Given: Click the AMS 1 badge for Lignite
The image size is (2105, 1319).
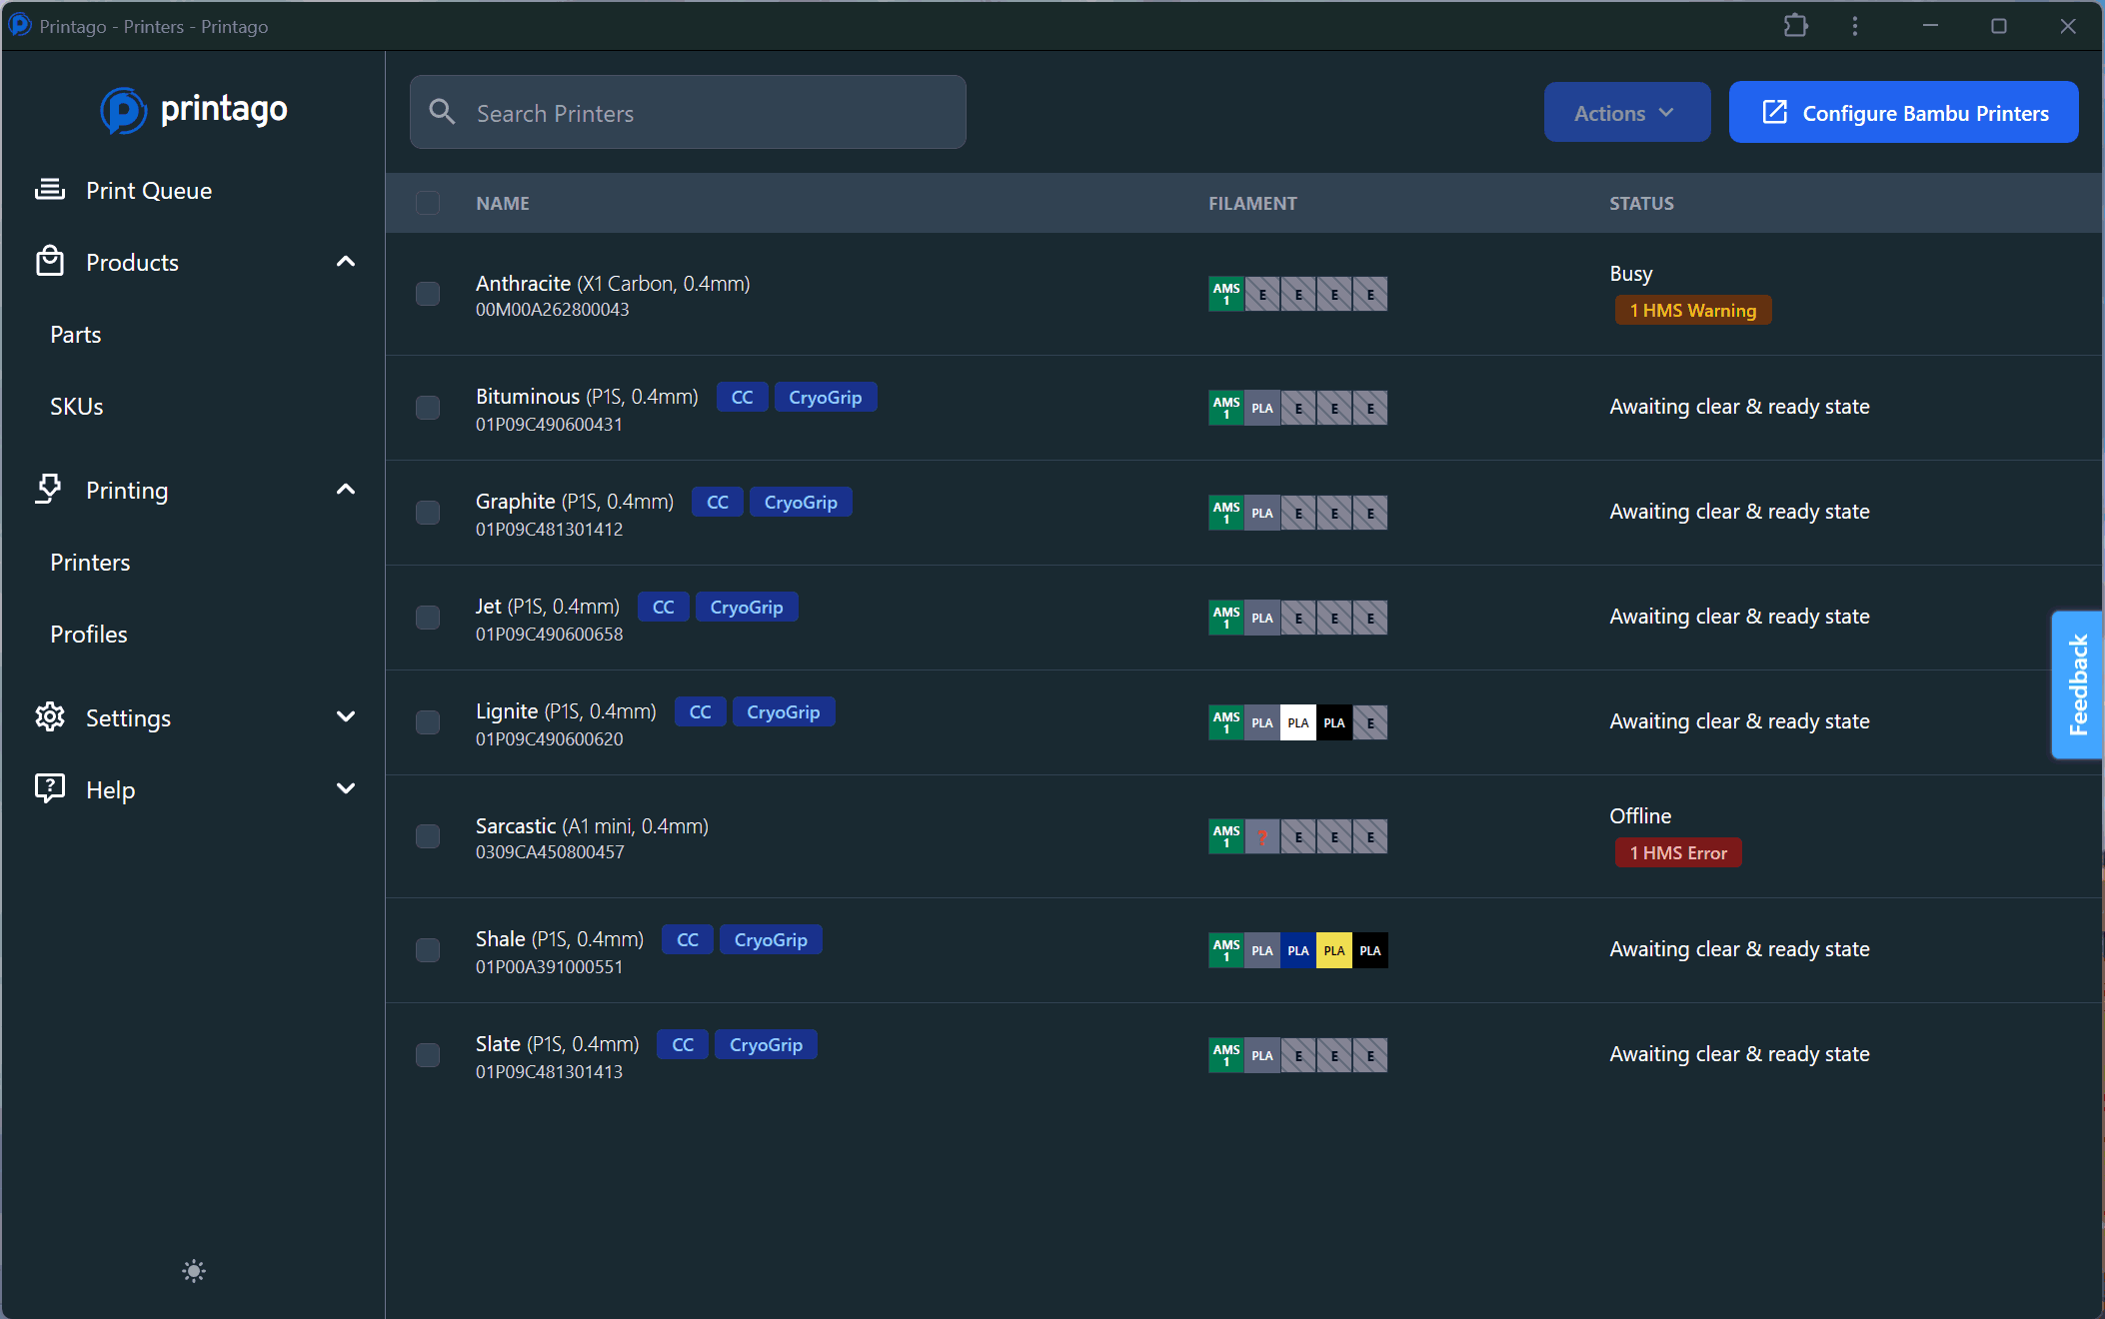Looking at the screenshot, I should 1226,722.
